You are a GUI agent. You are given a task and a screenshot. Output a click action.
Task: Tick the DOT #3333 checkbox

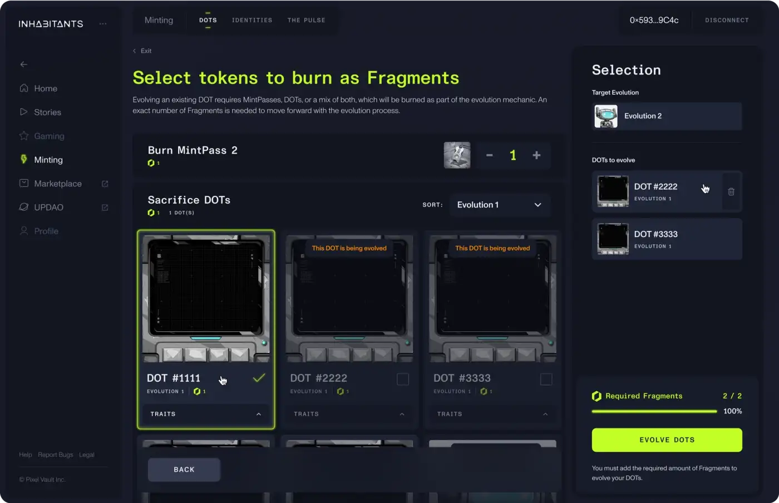546,379
